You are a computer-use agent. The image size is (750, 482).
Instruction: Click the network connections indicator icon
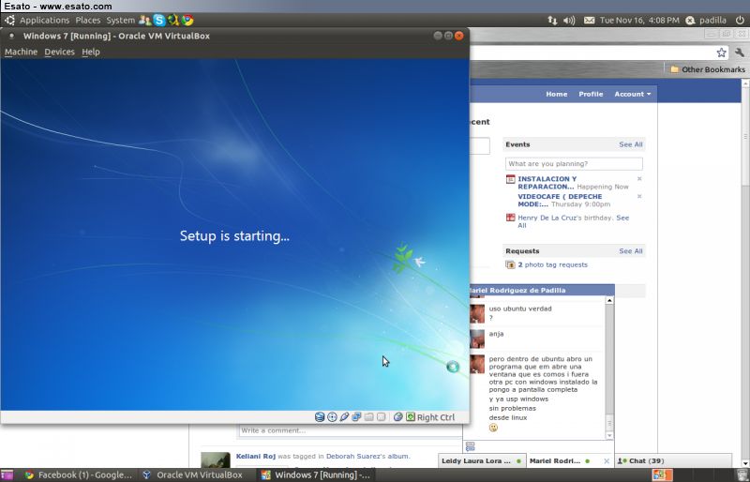pyautogui.click(x=552, y=20)
